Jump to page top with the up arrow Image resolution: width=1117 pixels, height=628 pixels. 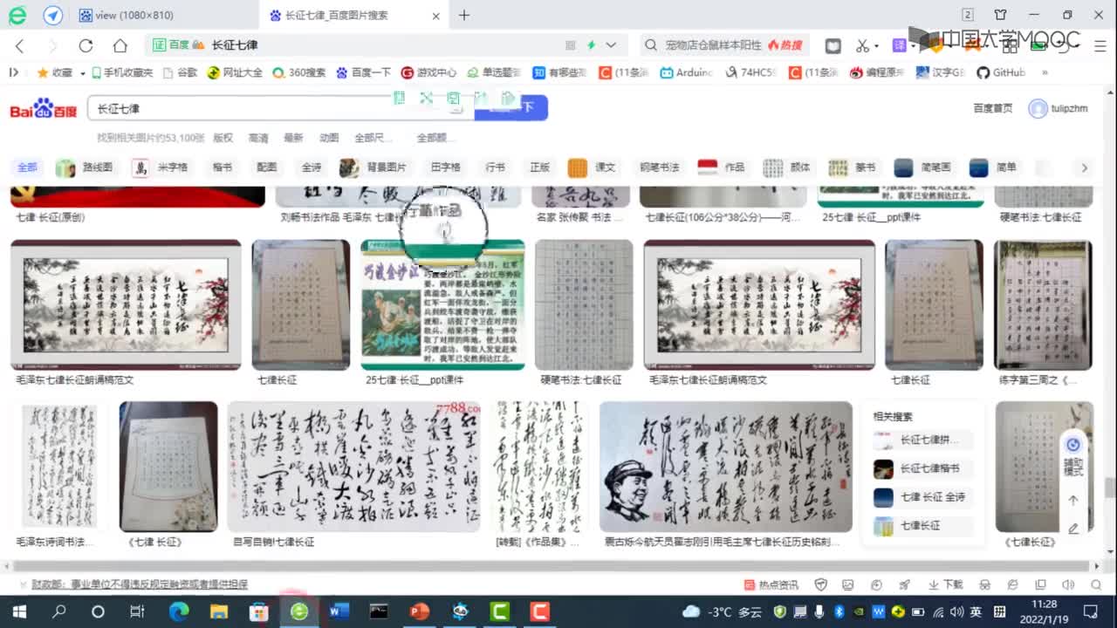click(x=1073, y=501)
